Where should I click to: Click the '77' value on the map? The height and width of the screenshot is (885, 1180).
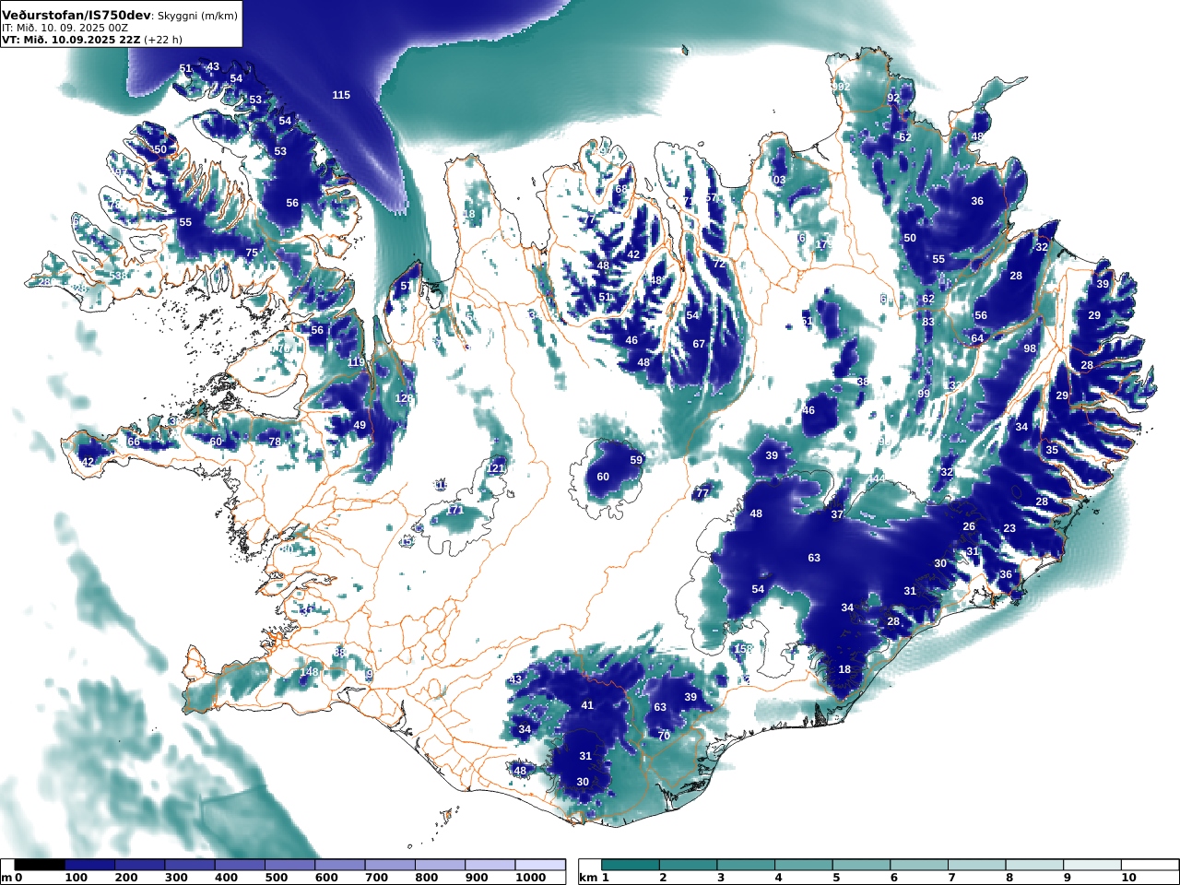coord(702,493)
